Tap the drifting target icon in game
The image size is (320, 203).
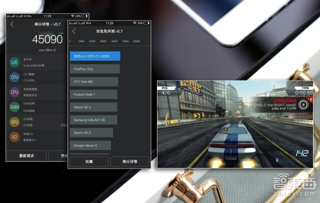304,105
